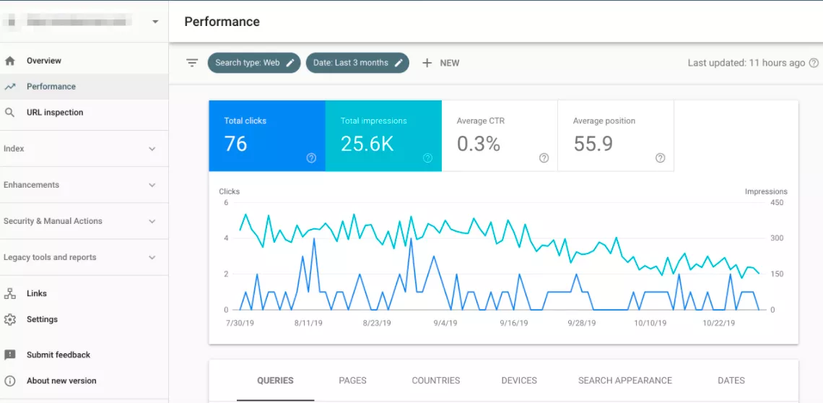Click help icon next to Last updated
Viewport: 823px width, 403px height.
point(814,63)
